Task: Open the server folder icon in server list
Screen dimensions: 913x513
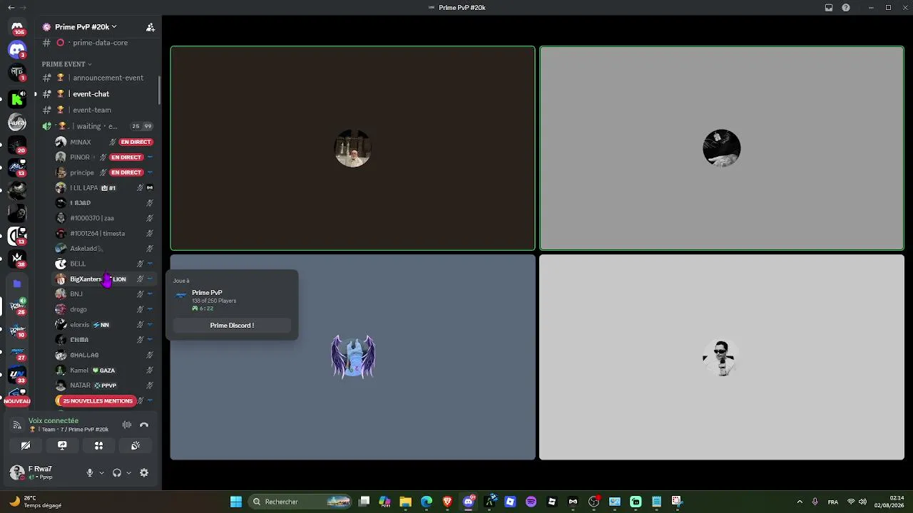Action: [17, 284]
